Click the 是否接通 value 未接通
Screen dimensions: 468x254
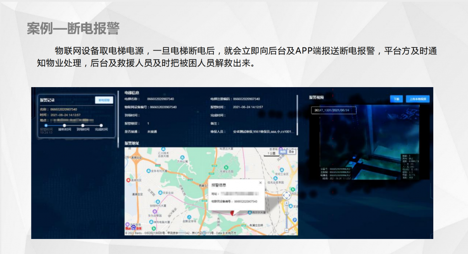(x=152, y=132)
